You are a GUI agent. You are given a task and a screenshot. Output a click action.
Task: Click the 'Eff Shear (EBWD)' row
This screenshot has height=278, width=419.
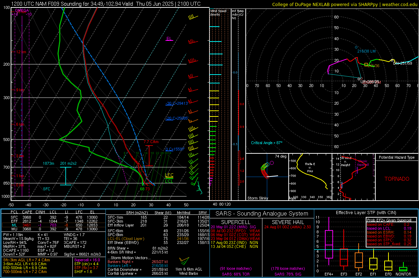click(158, 242)
